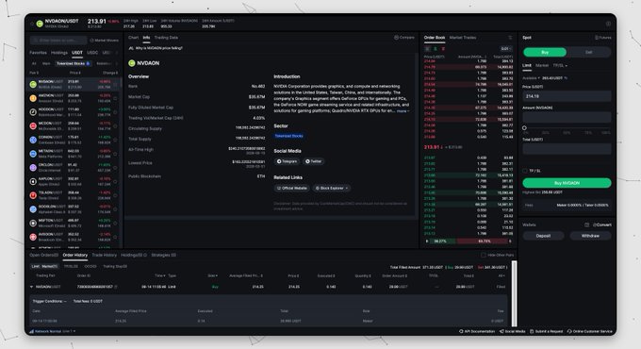Screen dimensions: 641x349
Task: Open Submit a Request in footer
Action: click(x=546, y=331)
